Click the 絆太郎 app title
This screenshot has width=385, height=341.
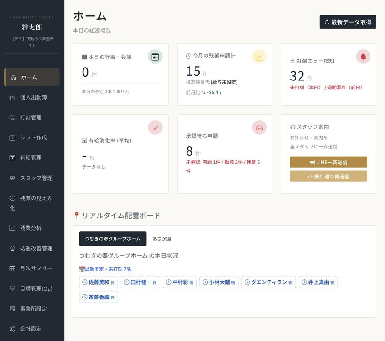32,27
